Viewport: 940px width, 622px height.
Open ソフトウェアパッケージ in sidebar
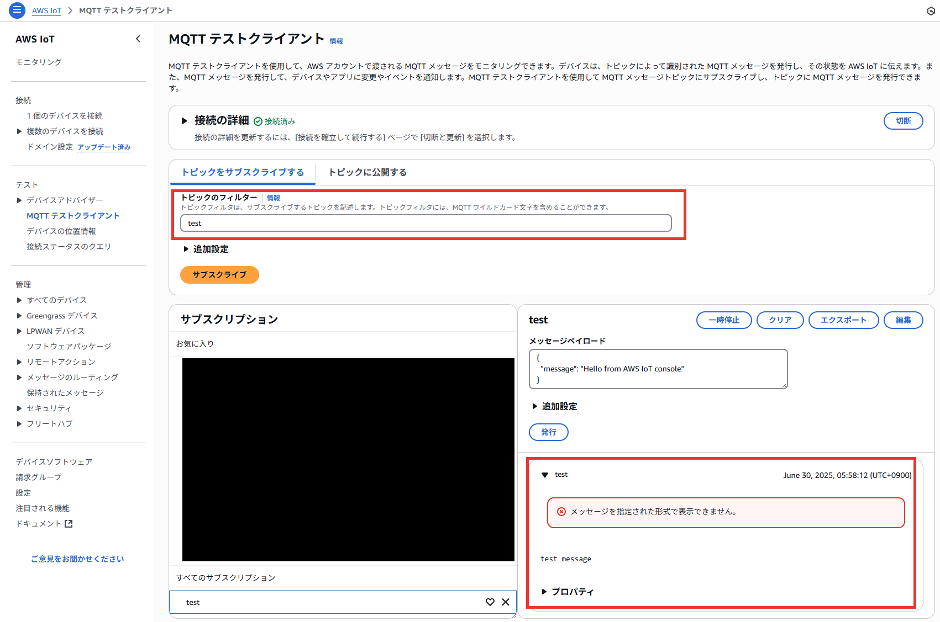tap(69, 347)
